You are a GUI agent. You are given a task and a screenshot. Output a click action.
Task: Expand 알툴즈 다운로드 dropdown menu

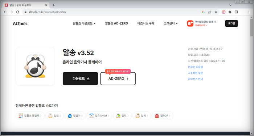pos(84,24)
